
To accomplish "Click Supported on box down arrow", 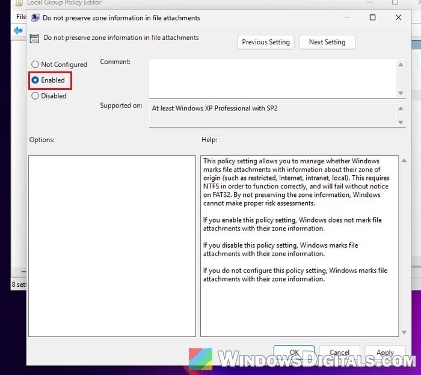I will point(401,122).
